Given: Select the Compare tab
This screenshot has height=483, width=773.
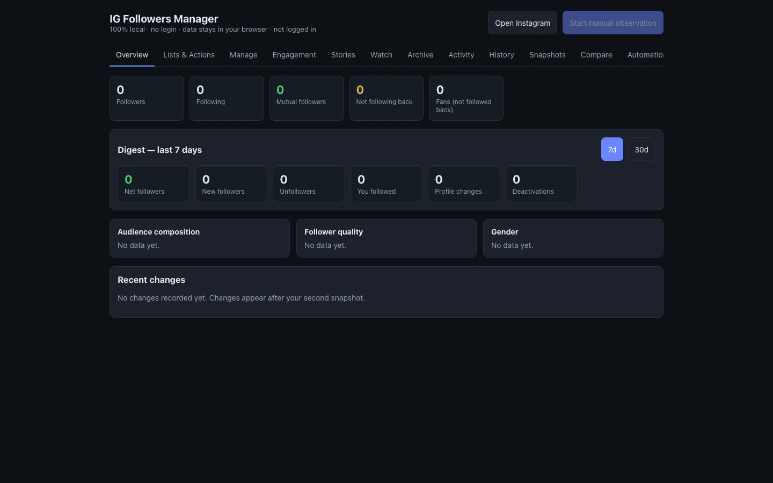Looking at the screenshot, I should pos(596,55).
